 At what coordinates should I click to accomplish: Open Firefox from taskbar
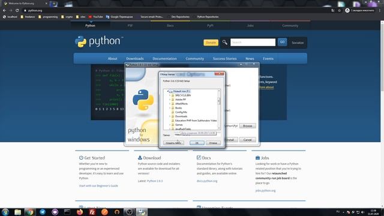click(80, 212)
